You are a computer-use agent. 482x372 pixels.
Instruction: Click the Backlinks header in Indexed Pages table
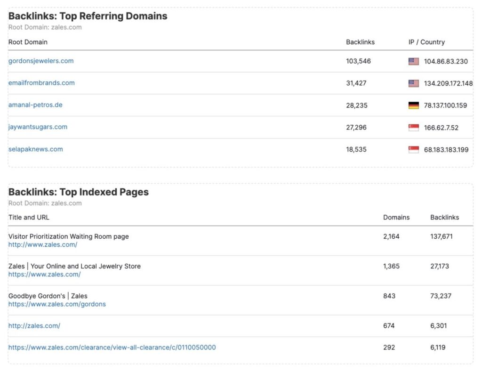[x=444, y=218]
